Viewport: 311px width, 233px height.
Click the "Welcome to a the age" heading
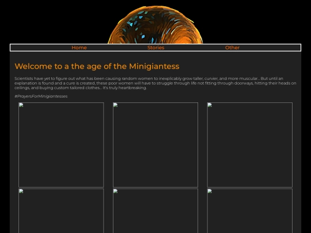pyautogui.click(x=97, y=66)
